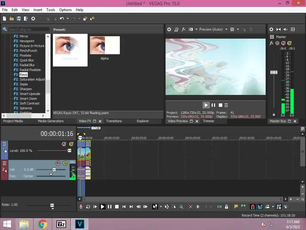Toggle Lock Envelopes to Events icon
This screenshot has width=306, height=230.
(x=279, y=207)
